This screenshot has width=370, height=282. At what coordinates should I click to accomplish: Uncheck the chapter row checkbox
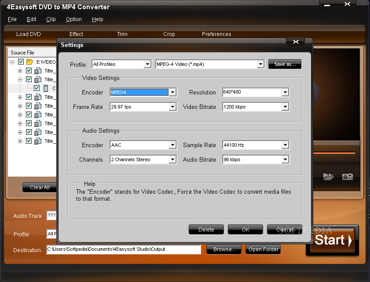pos(37,88)
